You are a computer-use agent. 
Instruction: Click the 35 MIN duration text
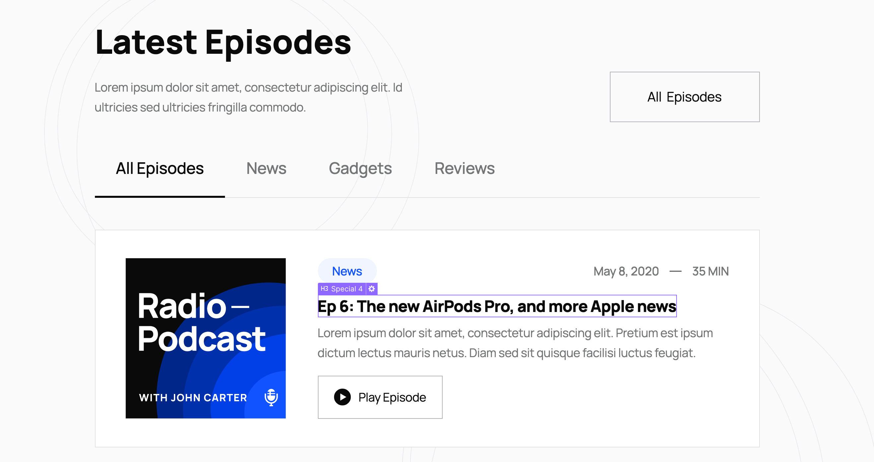pyautogui.click(x=710, y=271)
